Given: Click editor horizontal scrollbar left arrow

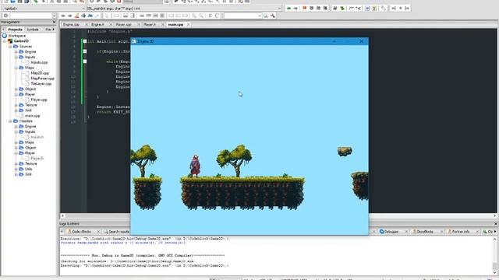Looking at the screenshot, I should 62,215.
